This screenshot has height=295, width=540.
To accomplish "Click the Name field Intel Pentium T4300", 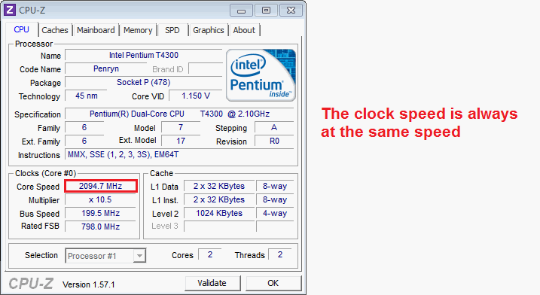I will (x=144, y=55).
